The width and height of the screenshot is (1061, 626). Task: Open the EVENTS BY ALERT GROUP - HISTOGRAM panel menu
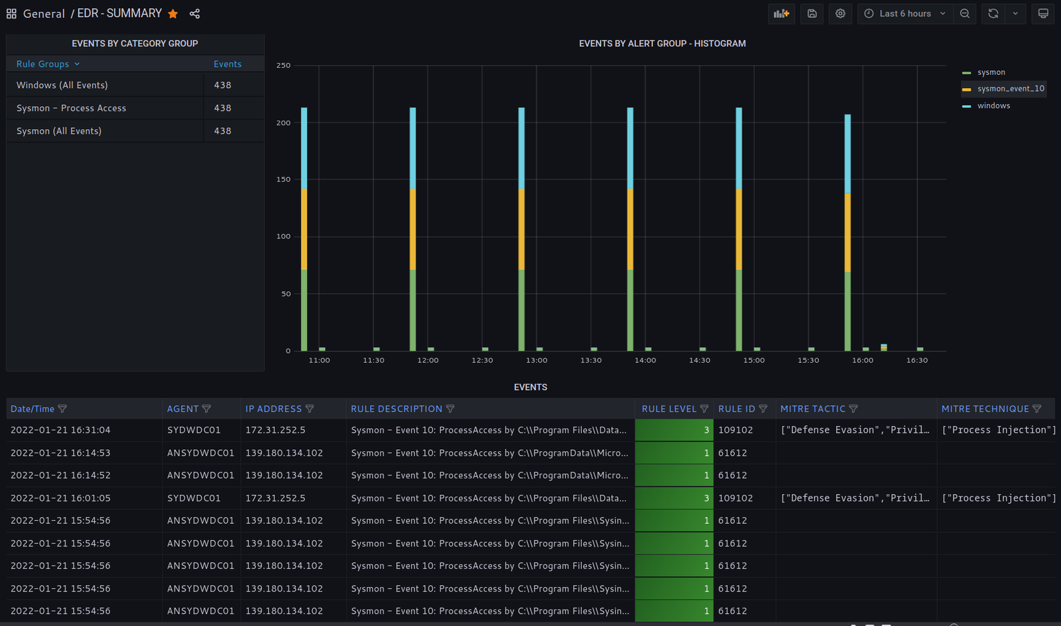[662, 44]
